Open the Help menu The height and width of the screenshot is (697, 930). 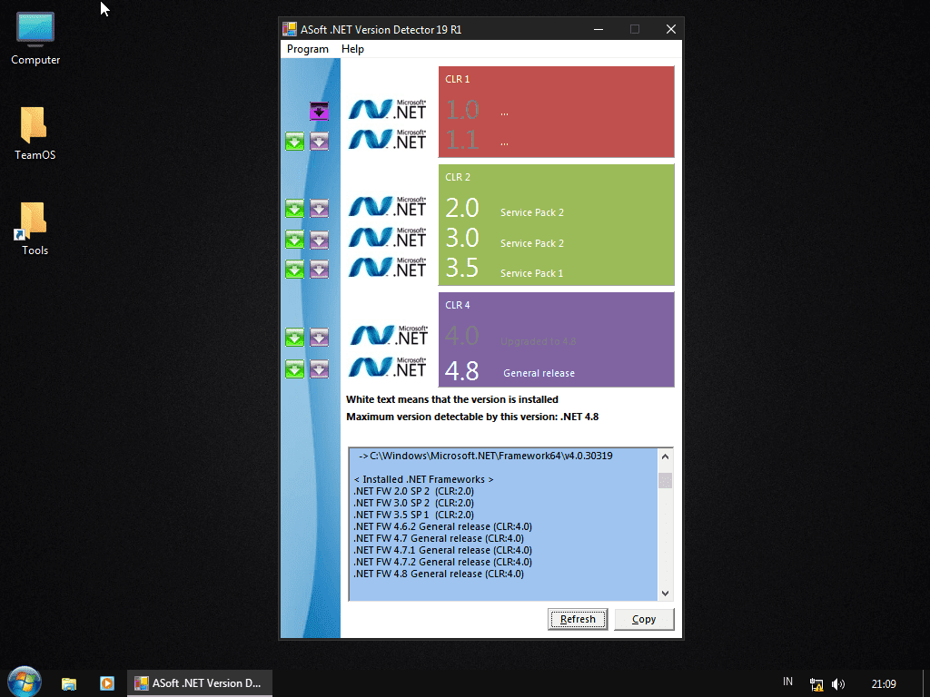pyautogui.click(x=352, y=49)
